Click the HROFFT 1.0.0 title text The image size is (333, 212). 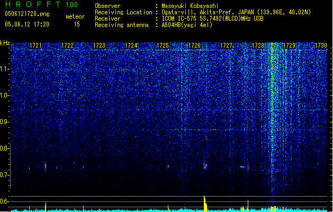41,4
